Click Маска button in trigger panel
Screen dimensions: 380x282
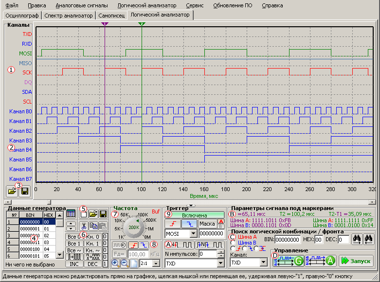pos(207,224)
